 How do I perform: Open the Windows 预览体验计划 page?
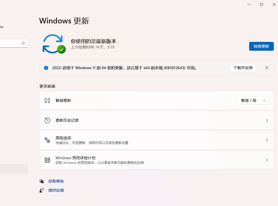pos(267,160)
